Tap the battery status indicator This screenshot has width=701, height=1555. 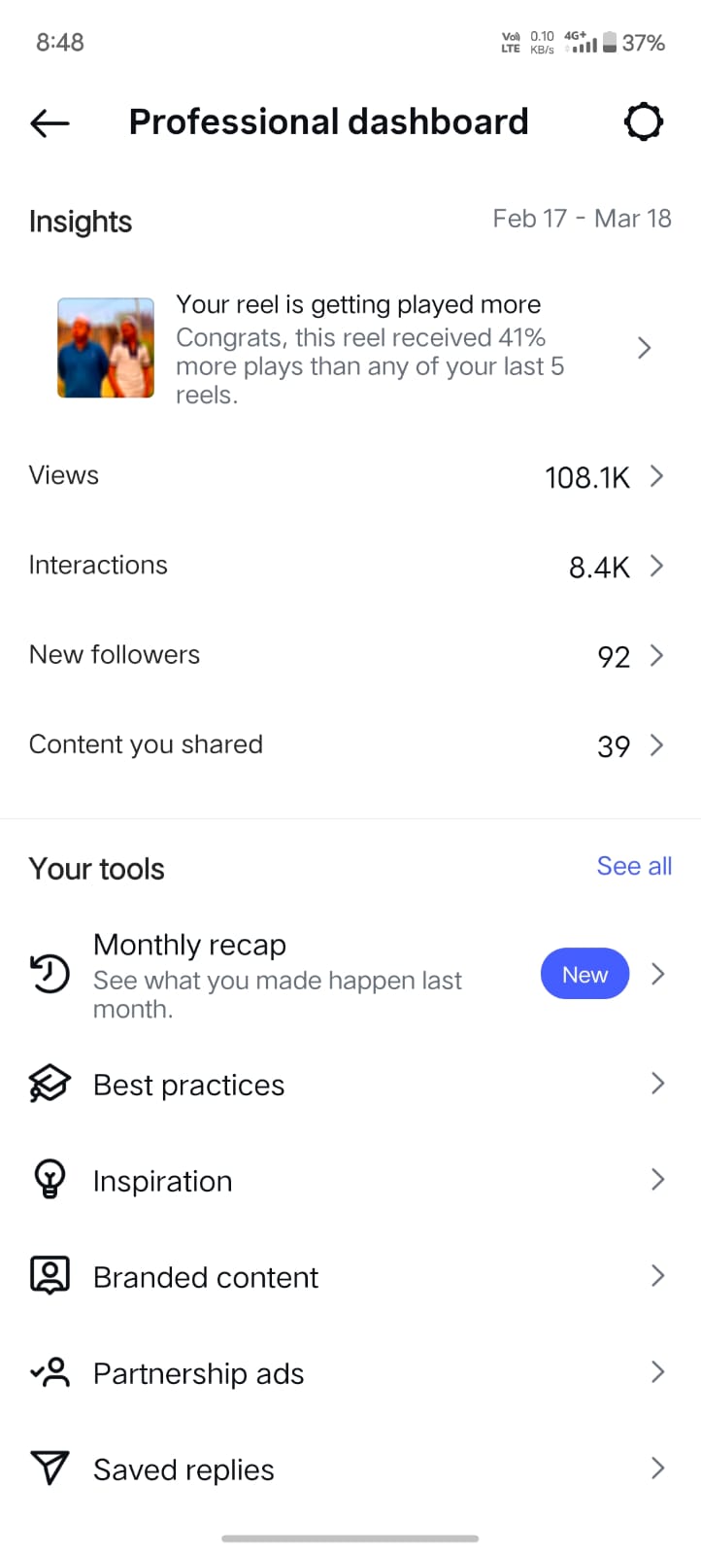click(x=610, y=42)
